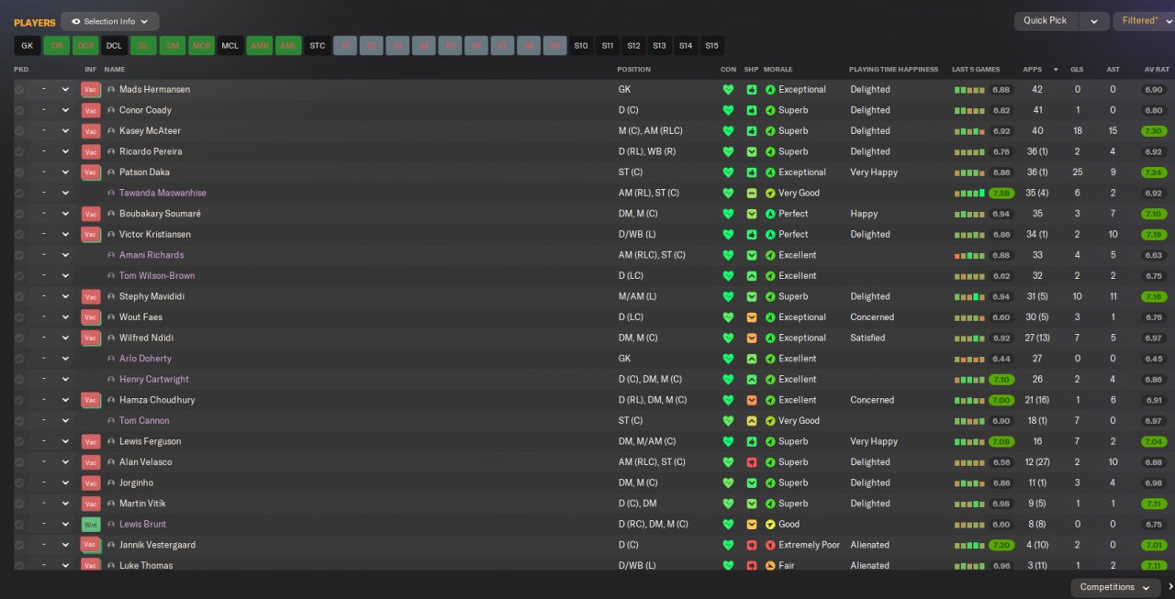Click the Vac status icon for Mads Hermansen
Screen dimensions: 1175x599
tap(90, 90)
